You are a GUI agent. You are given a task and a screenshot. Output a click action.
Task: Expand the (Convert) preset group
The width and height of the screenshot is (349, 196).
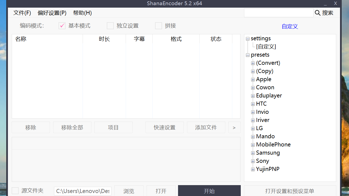pyautogui.click(x=253, y=63)
